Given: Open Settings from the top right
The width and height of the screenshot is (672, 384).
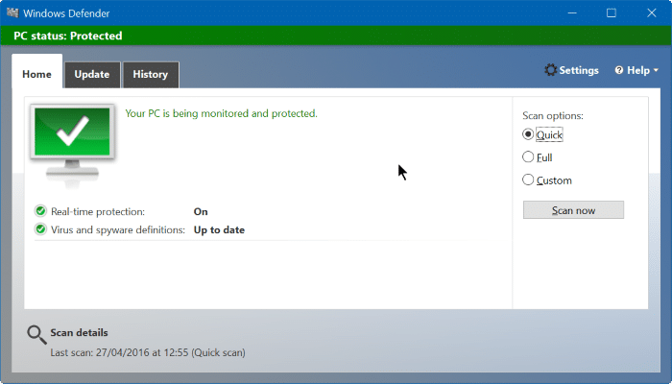Looking at the screenshot, I should tap(571, 70).
